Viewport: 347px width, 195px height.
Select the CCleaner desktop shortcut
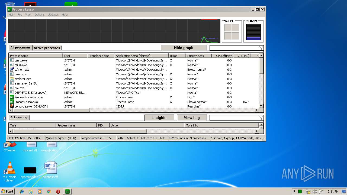click(x=10, y=146)
